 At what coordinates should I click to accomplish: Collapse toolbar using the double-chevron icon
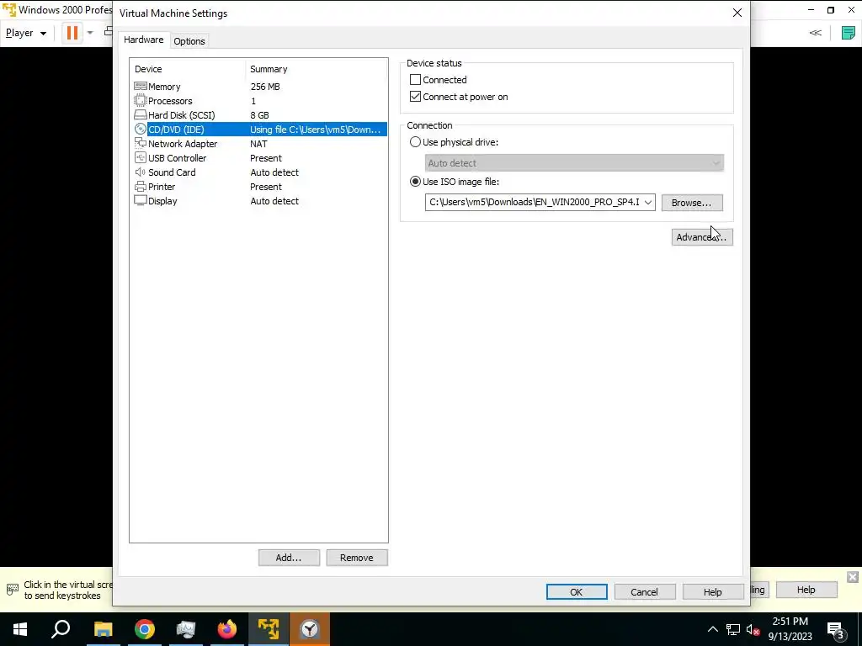coord(815,33)
